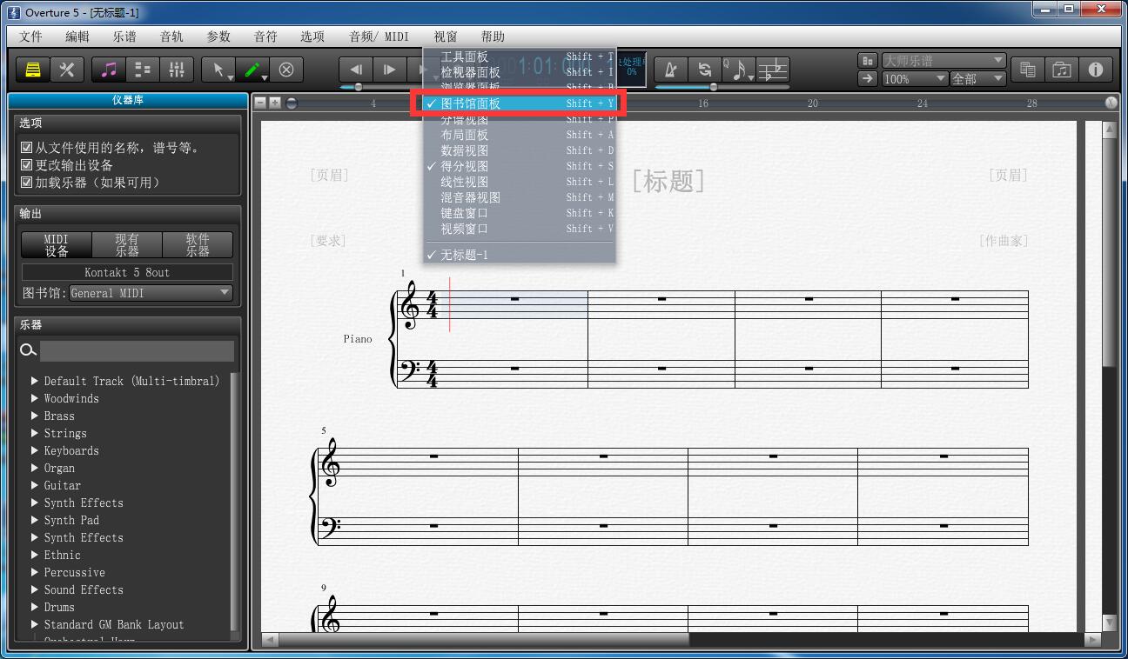Click the instrument search input field

click(137, 350)
